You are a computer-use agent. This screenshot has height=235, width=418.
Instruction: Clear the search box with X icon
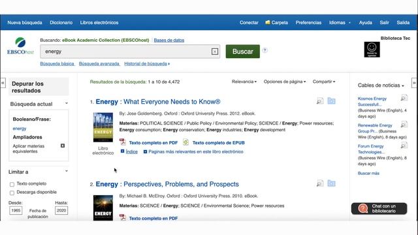tap(215, 52)
